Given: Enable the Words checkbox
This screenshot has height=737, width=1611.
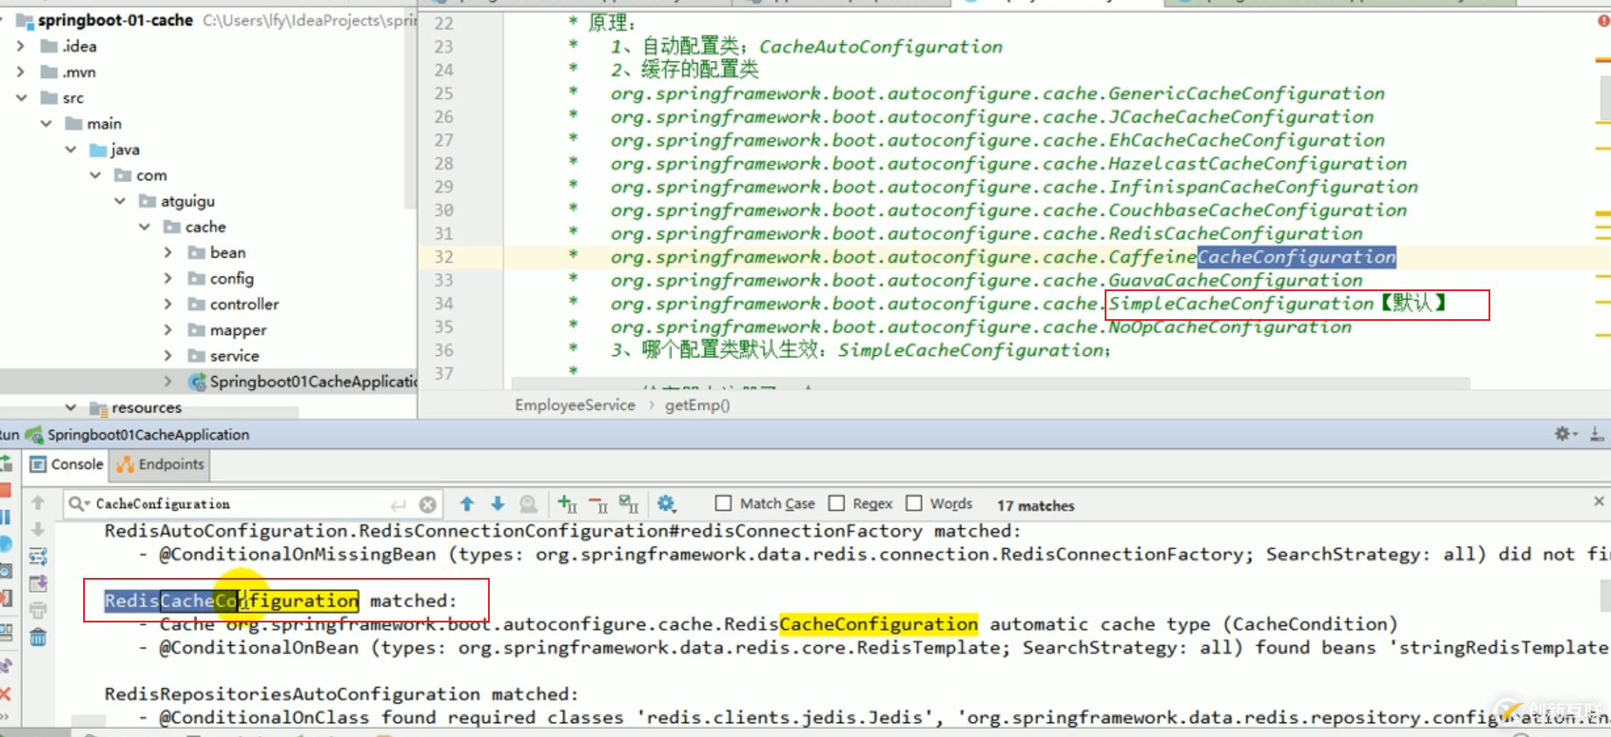Looking at the screenshot, I should click(914, 504).
